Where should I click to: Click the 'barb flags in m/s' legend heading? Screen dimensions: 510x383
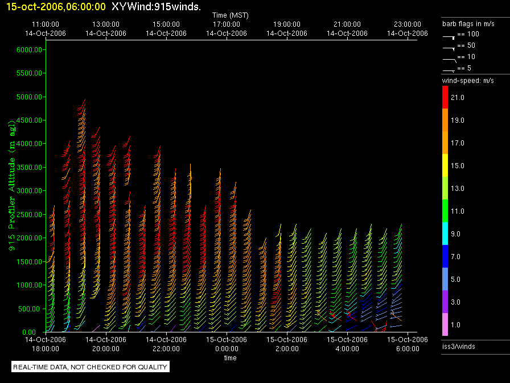[468, 24]
